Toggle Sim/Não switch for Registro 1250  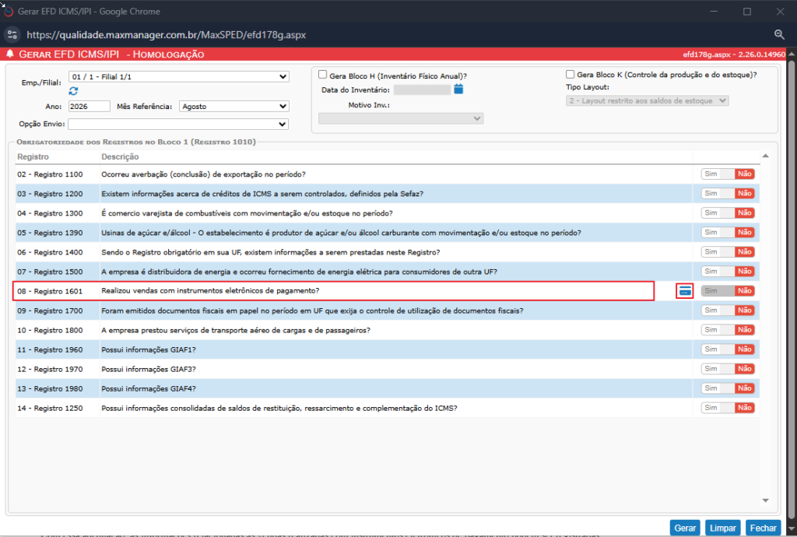point(728,408)
